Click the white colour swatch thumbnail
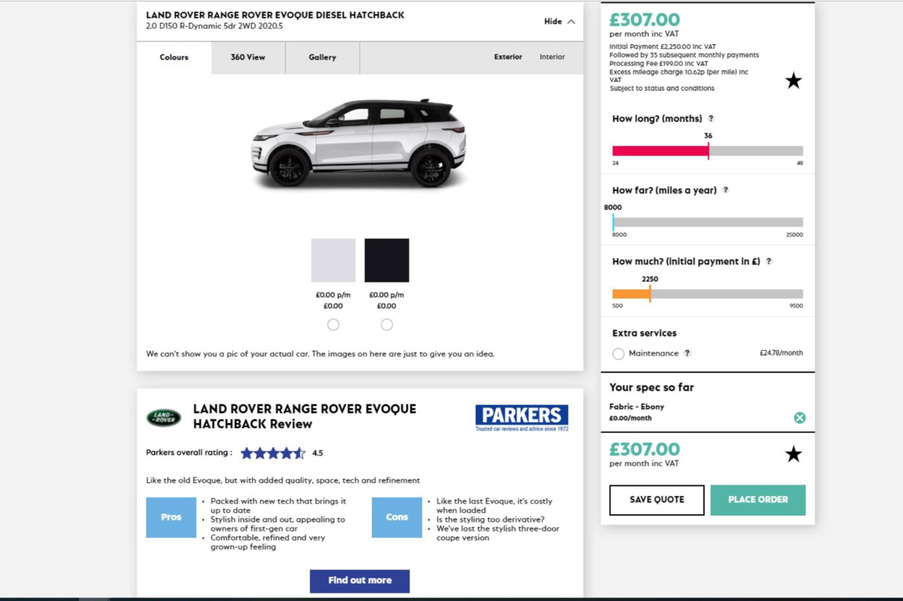Screen dimensions: 903x601 coord(333,261)
